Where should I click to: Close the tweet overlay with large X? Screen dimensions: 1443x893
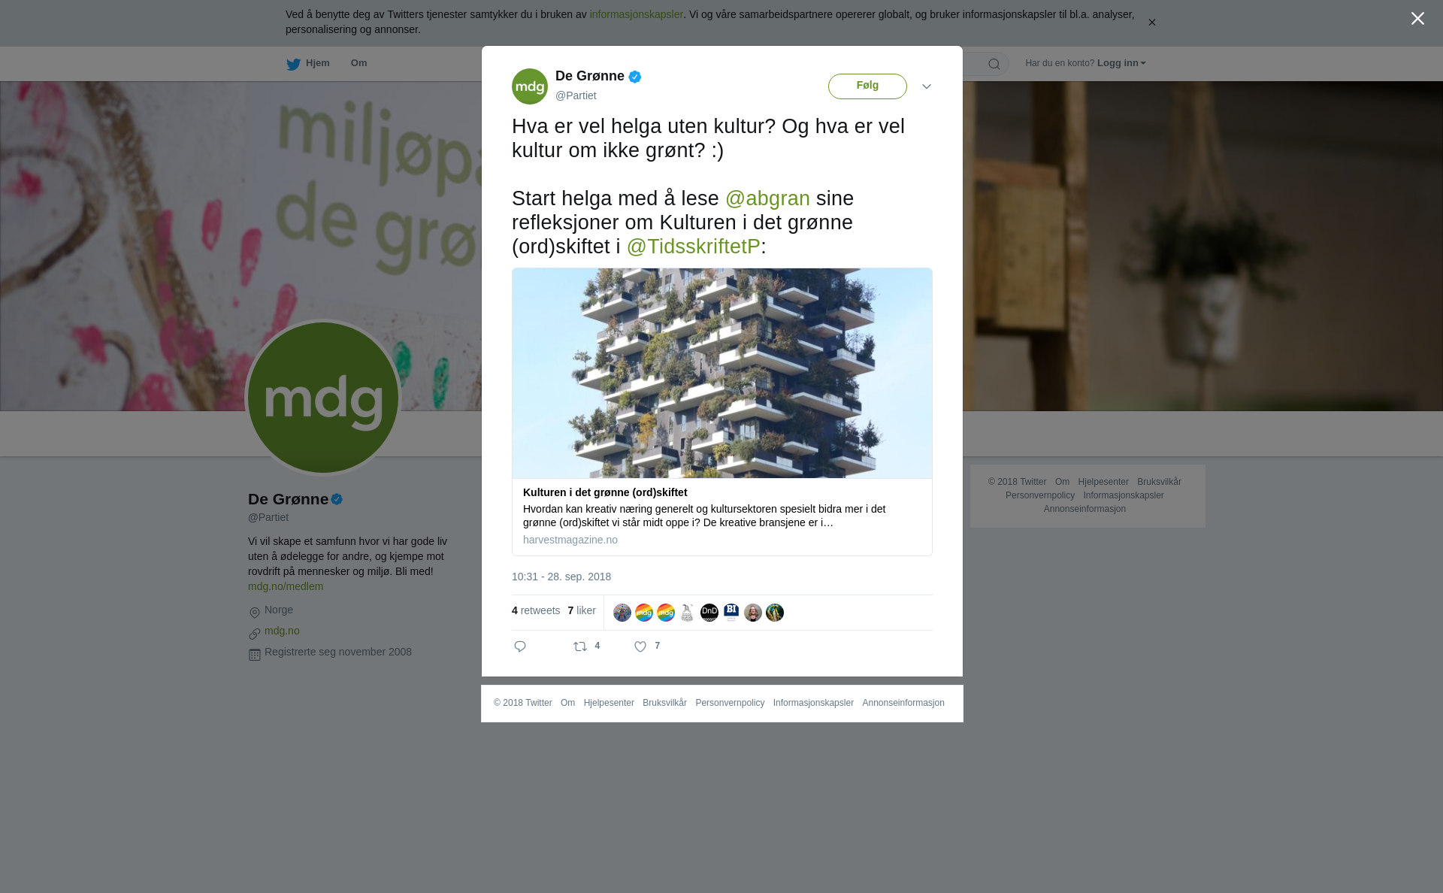1417,19
